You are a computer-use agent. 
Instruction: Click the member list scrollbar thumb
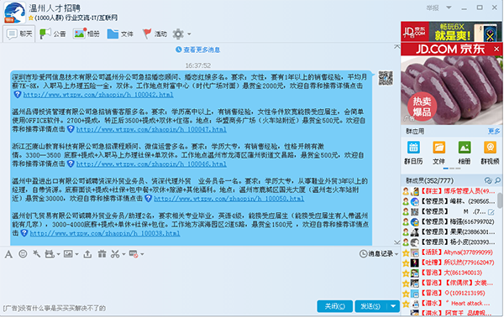[500, 200]
